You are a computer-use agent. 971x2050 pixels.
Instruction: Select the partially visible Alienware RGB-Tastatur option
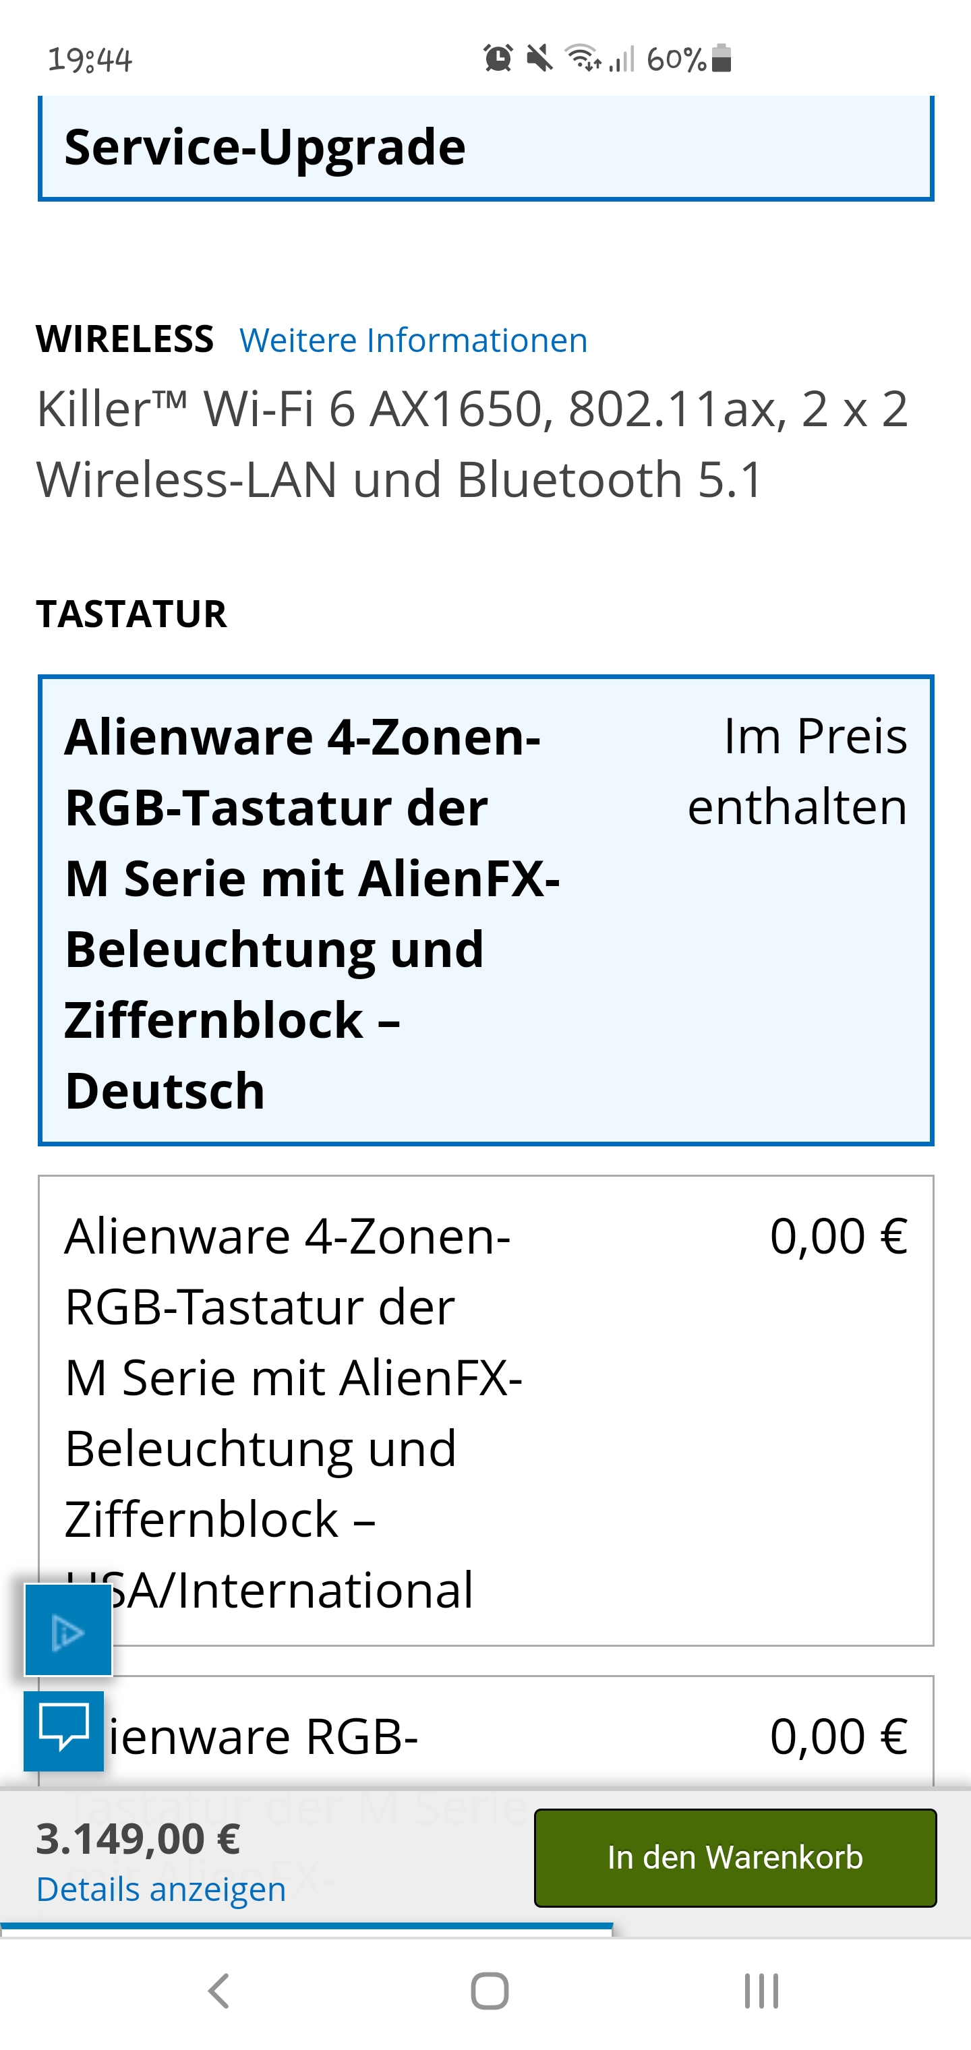click(x=486, y=1733)
